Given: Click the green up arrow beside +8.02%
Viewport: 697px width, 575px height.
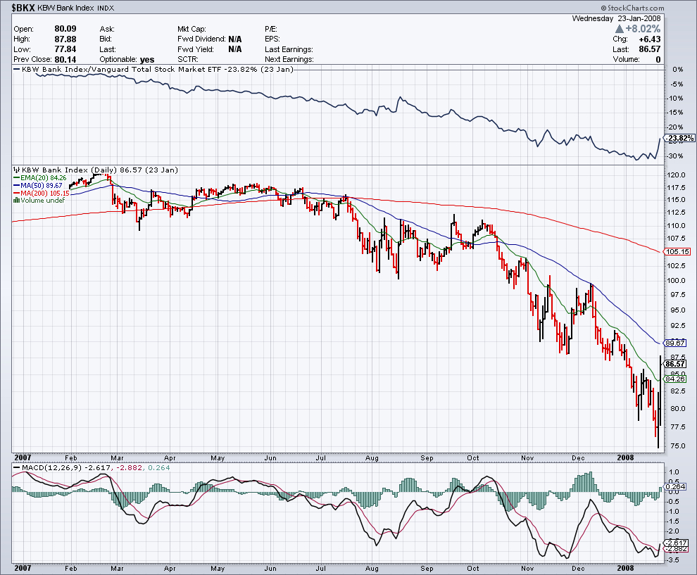Looking at the screenshot, I should (x=619, y=30).
